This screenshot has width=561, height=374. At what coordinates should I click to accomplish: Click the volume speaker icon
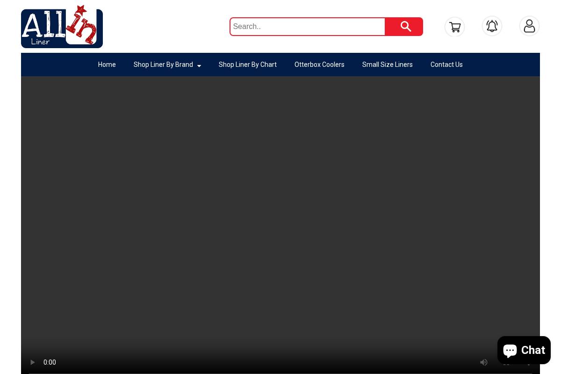(484, 362)
